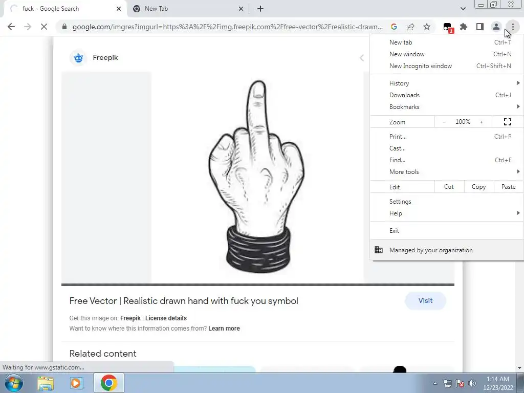This screenshot has width=524, height=393.
Task: Click the address bar URL field
Action: (227, 27)
